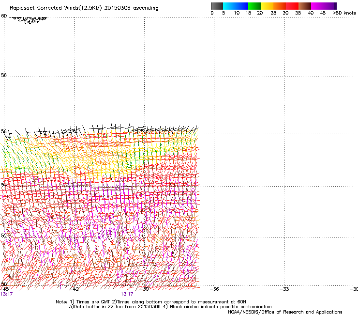Click the orange 25-30 knots legend segment
This screenshot has width=358, height=315.
click(x=280, y=6)
